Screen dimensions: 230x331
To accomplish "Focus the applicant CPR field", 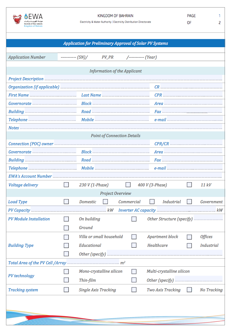I will [x=193, y=95].
